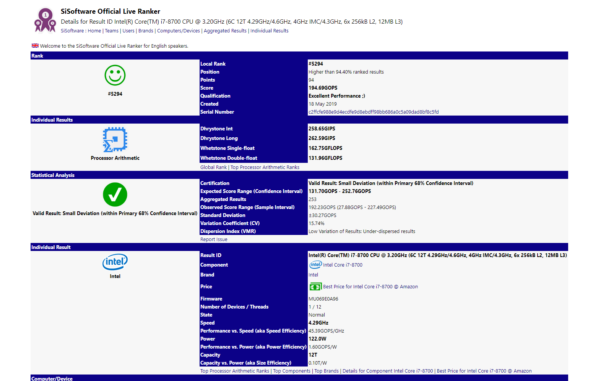
Task: Open the Aggregated Results navigation link
Action: pos(225,31)
